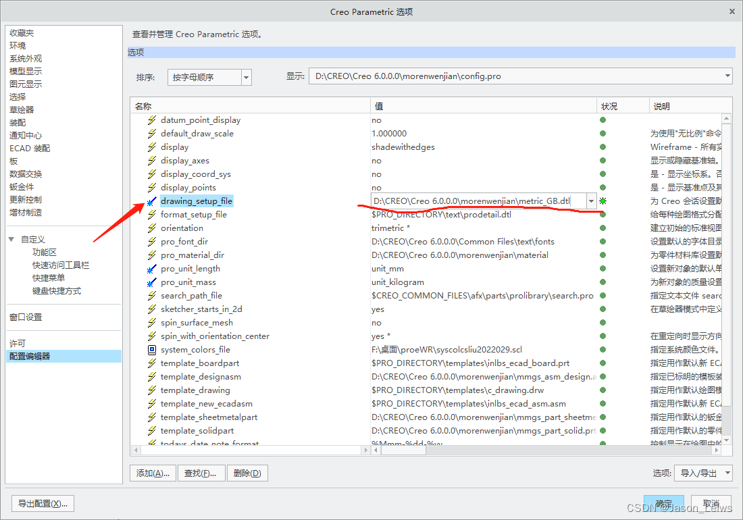This screenshot has height=520, width=743.
Task: Collapse the 自定义 tree section
Action: point(11,240)
